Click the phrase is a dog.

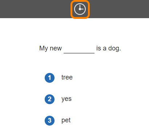click(109, 48)
